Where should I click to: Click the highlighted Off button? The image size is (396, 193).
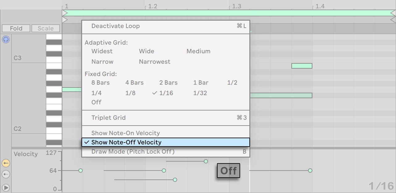(228, 171)
